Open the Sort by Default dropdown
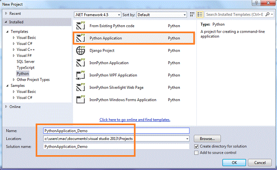This screenshot has width=277, height=170. coord(162,14)
